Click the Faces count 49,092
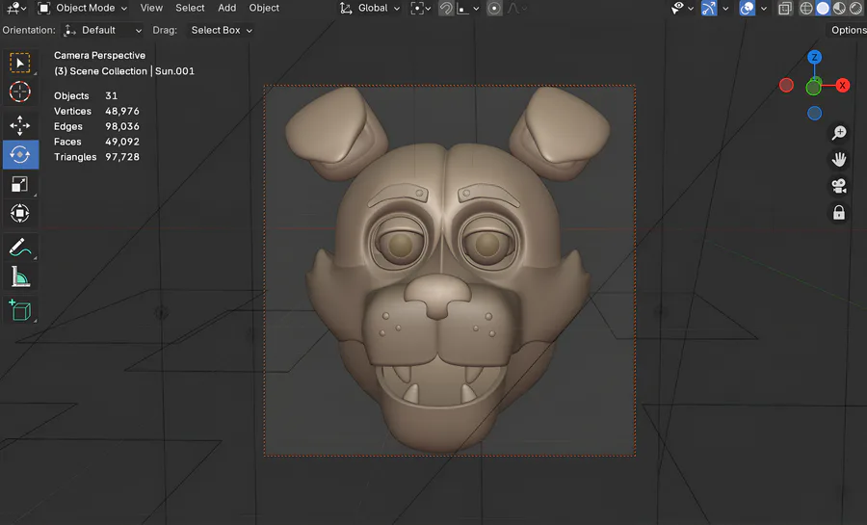 (122, 142)
